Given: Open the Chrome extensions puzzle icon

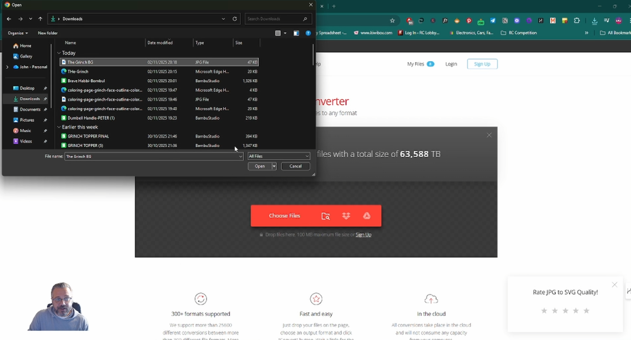Looking at the screenshot, I should (x=576, y=21).
